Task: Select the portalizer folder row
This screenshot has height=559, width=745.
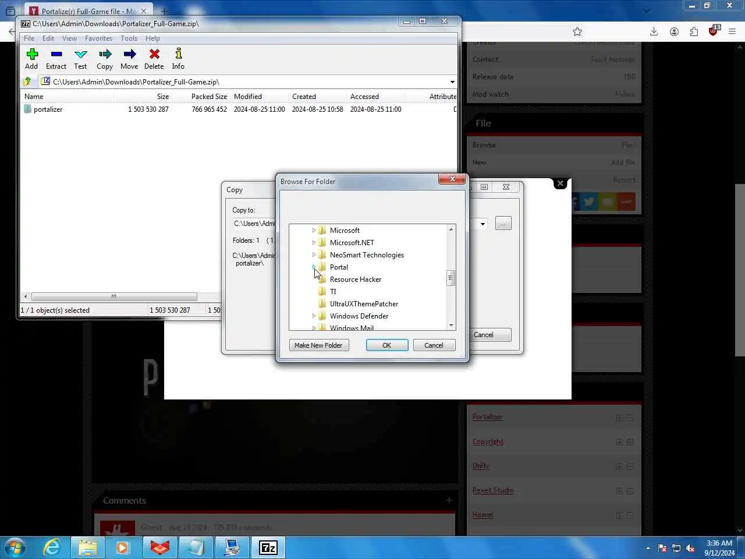Action: click(x=239, y=109)
